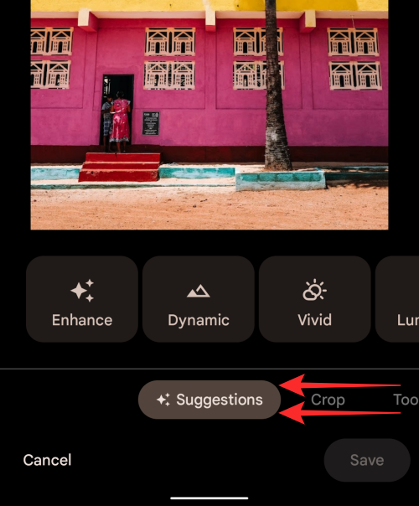Click the sparkle icon in Suggestions tab
Image resolution: width=419 pixels, height=506 pixels.
pyautogui.click(x=163, y=400)
